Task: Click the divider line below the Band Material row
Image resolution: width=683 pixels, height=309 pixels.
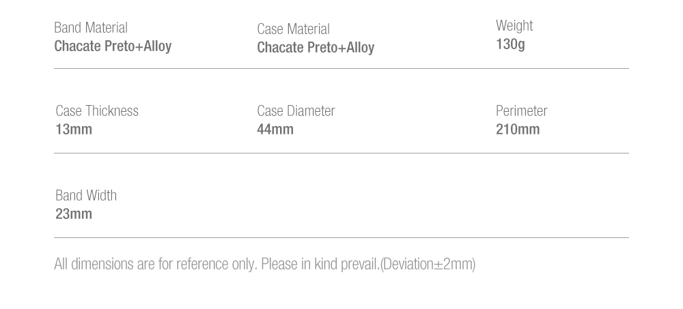Action: tap(341, 68)
